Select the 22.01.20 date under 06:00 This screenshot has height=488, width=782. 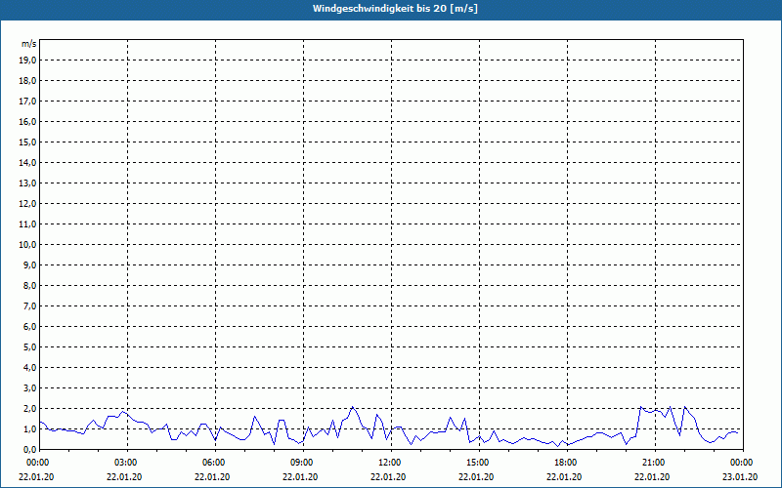(212, 477)
